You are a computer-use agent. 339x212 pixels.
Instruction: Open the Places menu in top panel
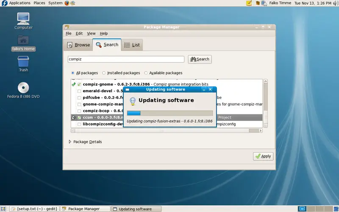tap(39, 3)
